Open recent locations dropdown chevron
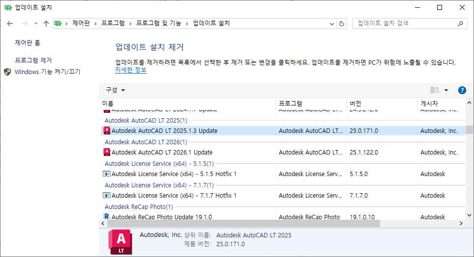 (36, 24)
